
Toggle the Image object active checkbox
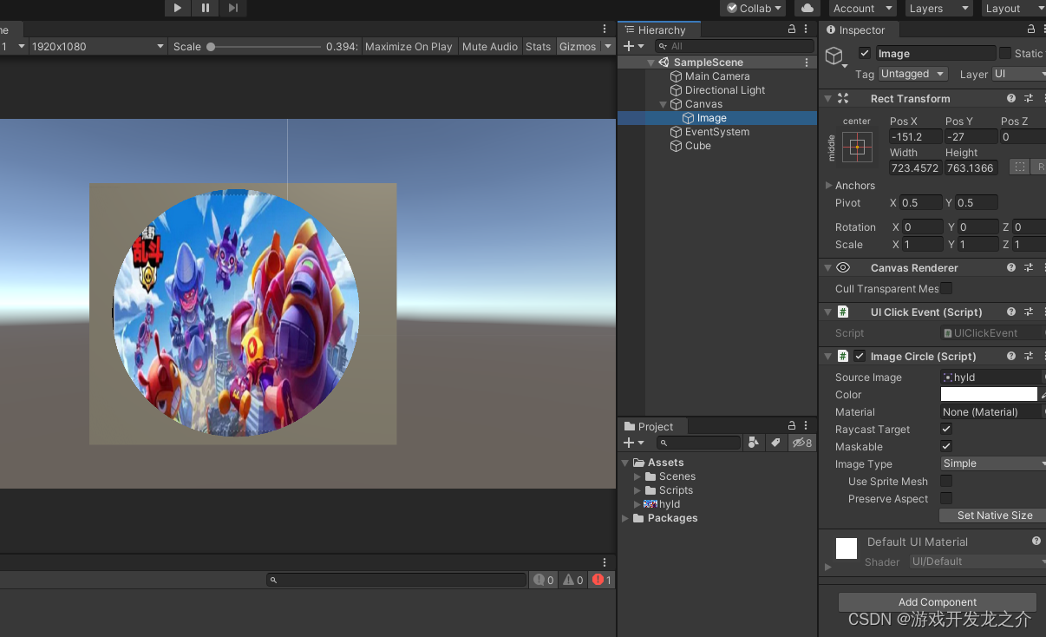point(865,53)
